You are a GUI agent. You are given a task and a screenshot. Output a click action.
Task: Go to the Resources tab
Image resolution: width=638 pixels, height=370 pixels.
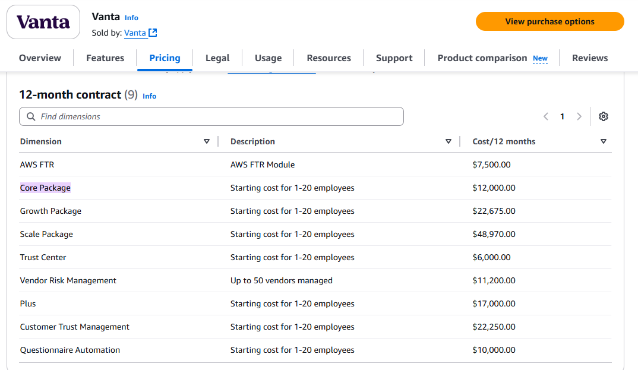[x=329, y=58]
